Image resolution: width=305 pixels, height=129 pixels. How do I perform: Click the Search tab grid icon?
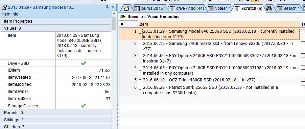[280, 8]
